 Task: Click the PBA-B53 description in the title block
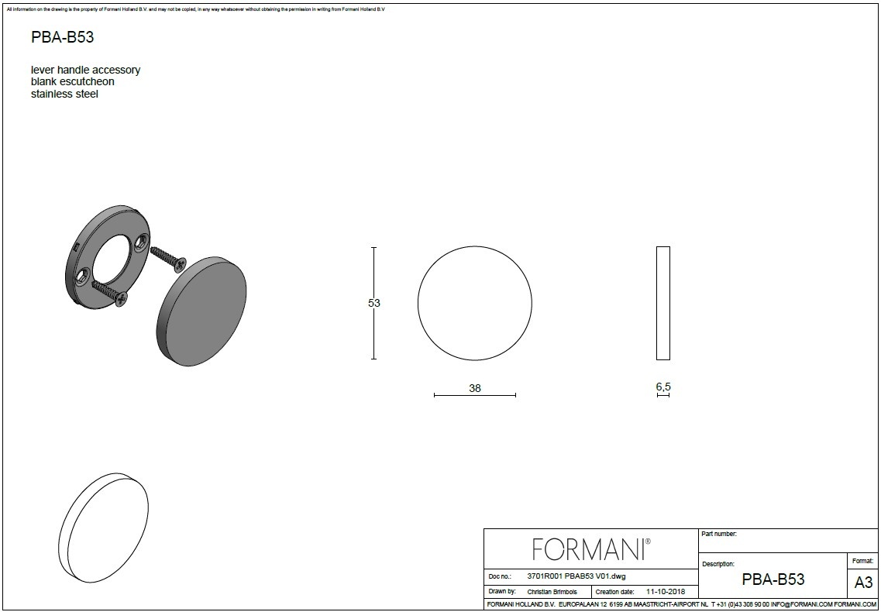[773, 579]
